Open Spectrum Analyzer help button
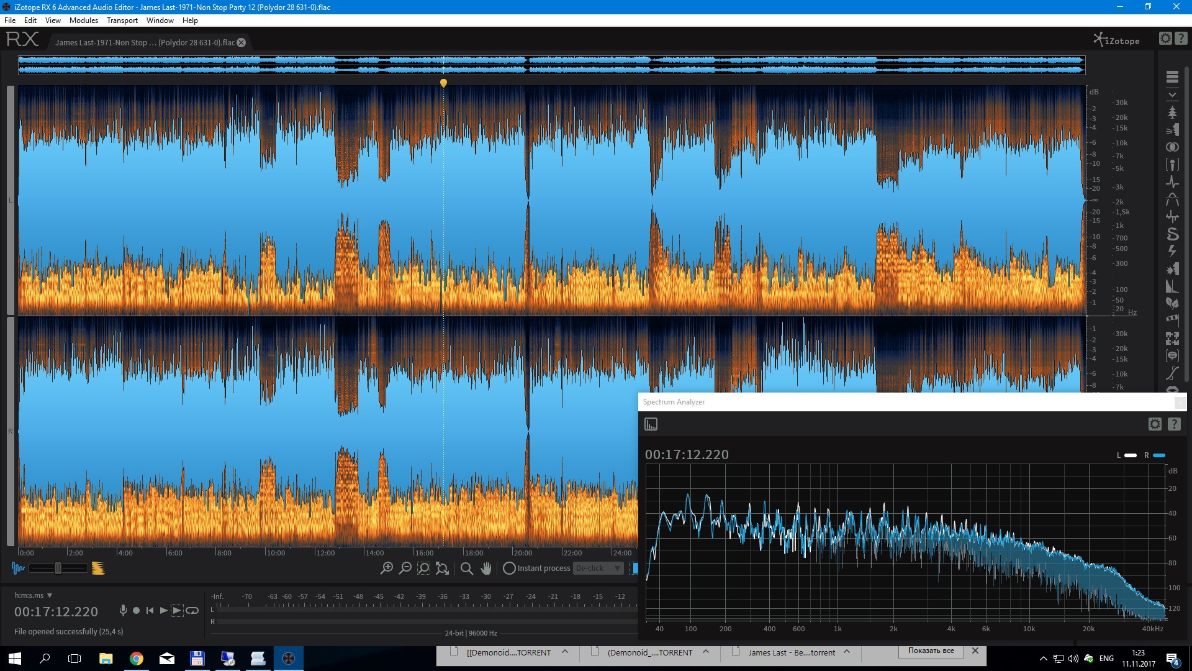This screenshot has width=1192, height=671. tap(1174, 424)
